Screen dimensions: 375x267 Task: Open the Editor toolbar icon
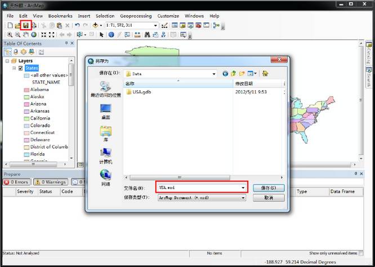click(x=164, y=25)
